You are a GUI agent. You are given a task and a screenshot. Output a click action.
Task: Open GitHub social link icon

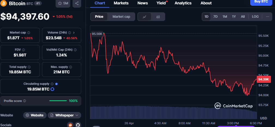point(78,125)
